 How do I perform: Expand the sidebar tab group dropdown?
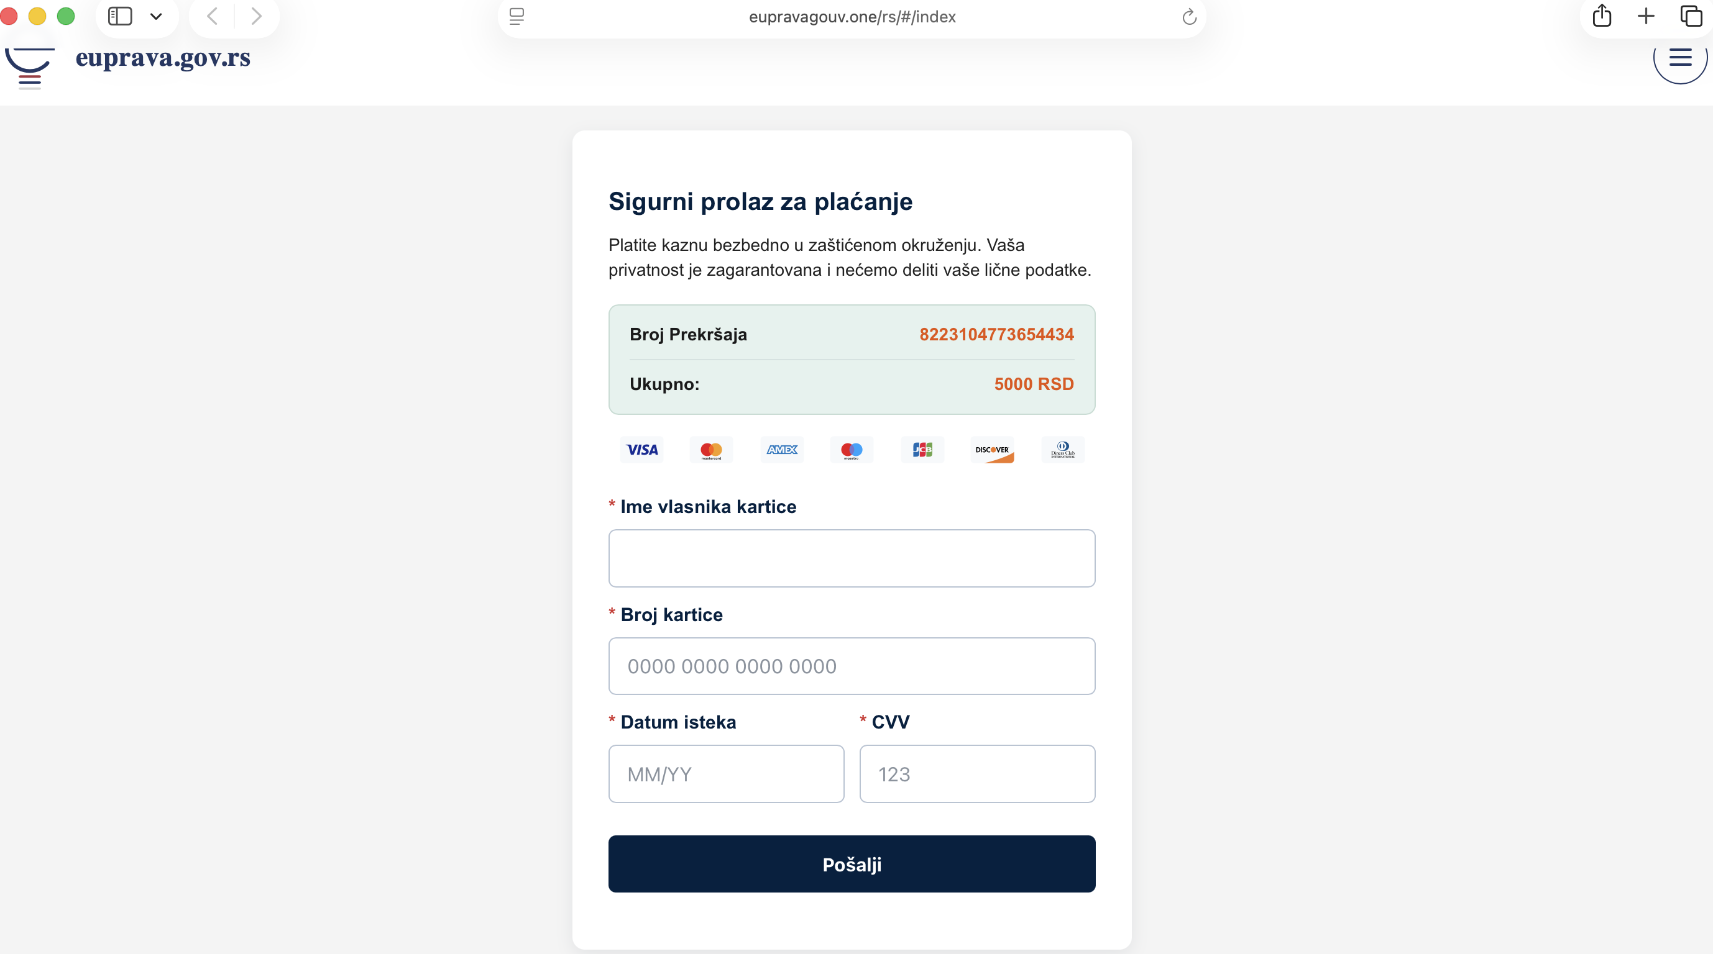click(156, 17)
